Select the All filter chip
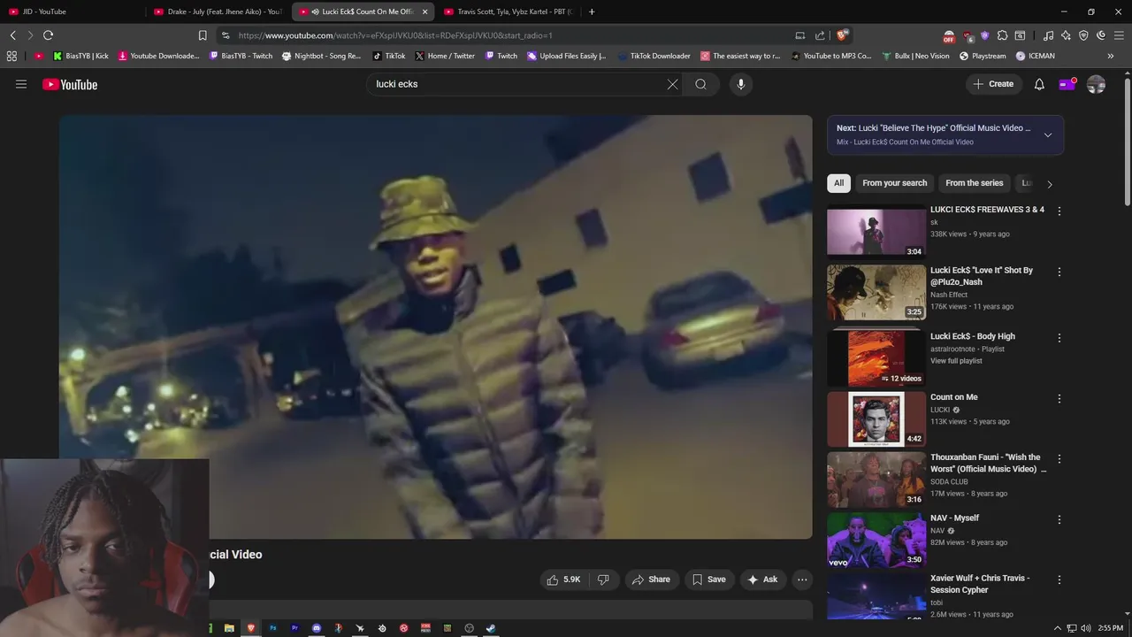Screen dimensions: 1132x637 [x=838, y=183]
